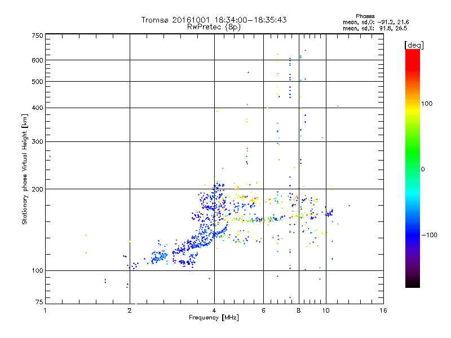This screenshot has height=338, width=451.
Task: Click 'mean, sd,O: -91.2, 21.6' text
Action: coord(375,22)
